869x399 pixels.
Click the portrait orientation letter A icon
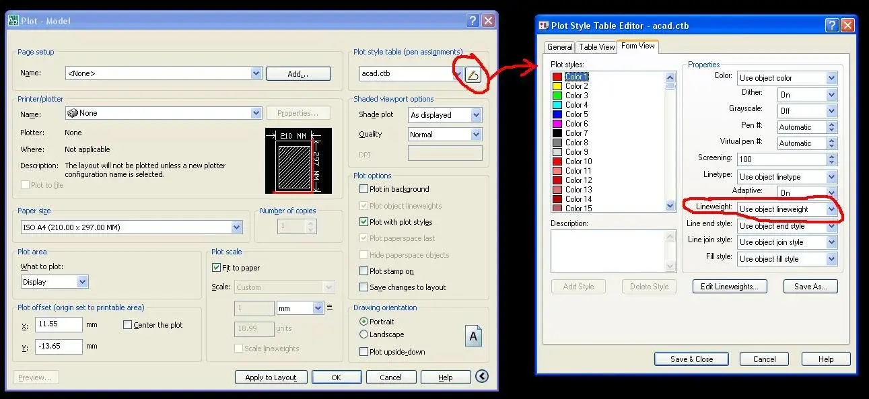coord(474,335)
